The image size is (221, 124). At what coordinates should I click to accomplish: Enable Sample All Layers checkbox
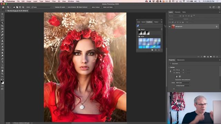[x=54, y=7]
